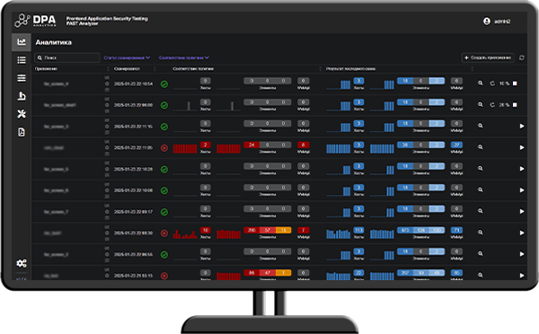Open the Результат последнего скана column options dots
Image resolution: width=539 pixels, height=334 pixels.
(x=472, y=69)
